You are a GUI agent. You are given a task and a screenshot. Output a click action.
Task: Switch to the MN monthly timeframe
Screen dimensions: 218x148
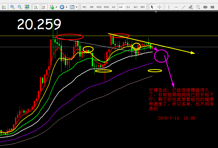pos(142,7)
